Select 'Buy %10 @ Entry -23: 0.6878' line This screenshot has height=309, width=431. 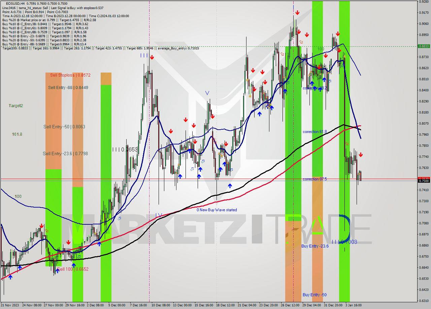click(x=44, y=36)
